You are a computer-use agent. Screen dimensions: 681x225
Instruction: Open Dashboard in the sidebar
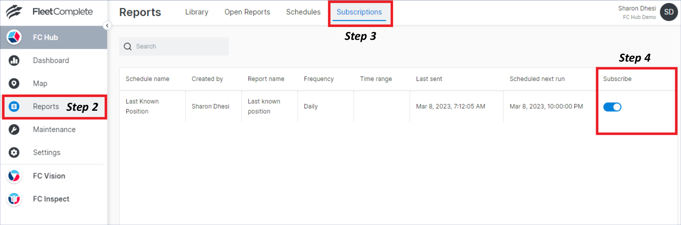[x=51, y=61]
